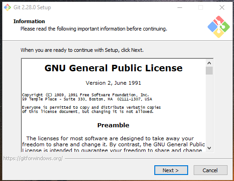Click the license scrollbar up arrow
Viewport: 234px width, 181px height.
pyautogui.click(x=209, y=63)
